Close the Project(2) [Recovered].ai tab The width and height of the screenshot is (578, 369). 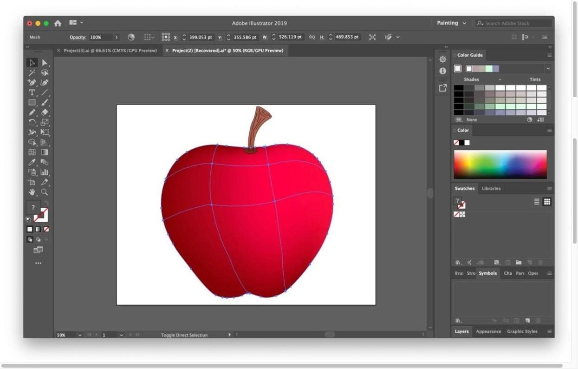(167, 50)
